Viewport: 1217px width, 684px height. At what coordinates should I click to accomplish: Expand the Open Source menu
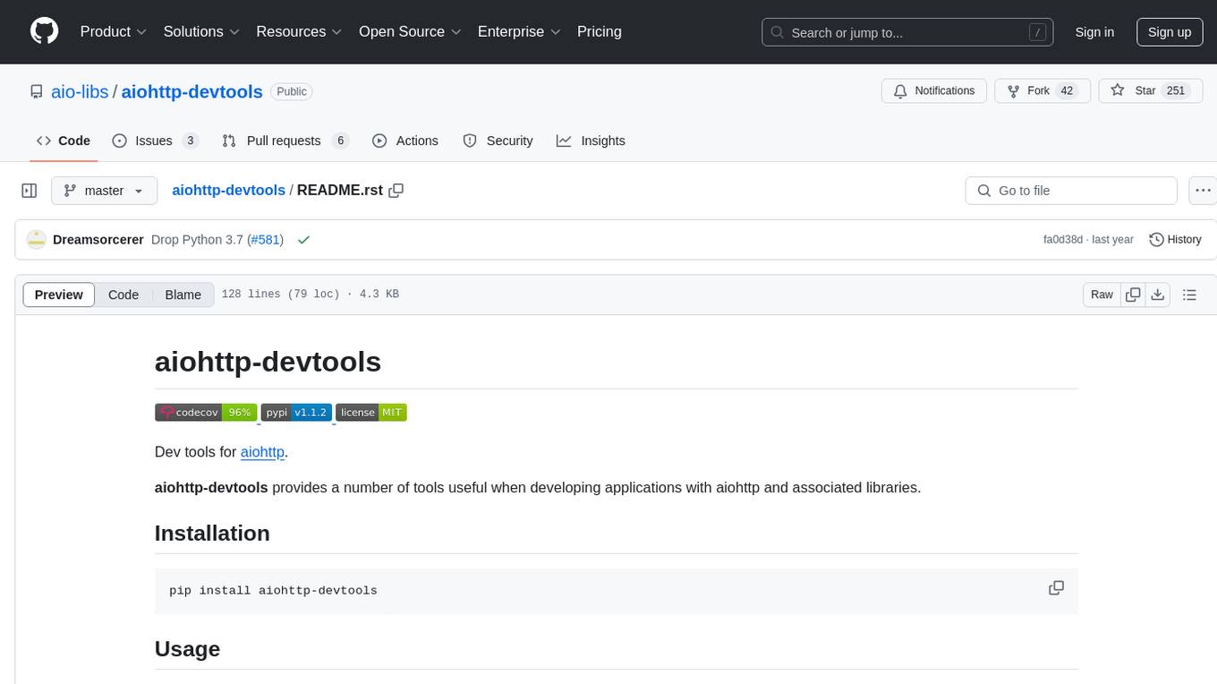pyautogui.click(x=410, y=31)
